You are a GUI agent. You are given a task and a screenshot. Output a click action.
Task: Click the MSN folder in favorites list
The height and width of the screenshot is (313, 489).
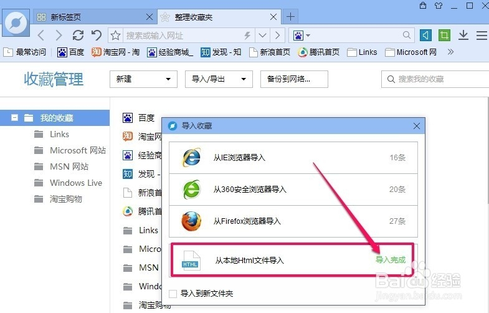(x=141, y=267)
